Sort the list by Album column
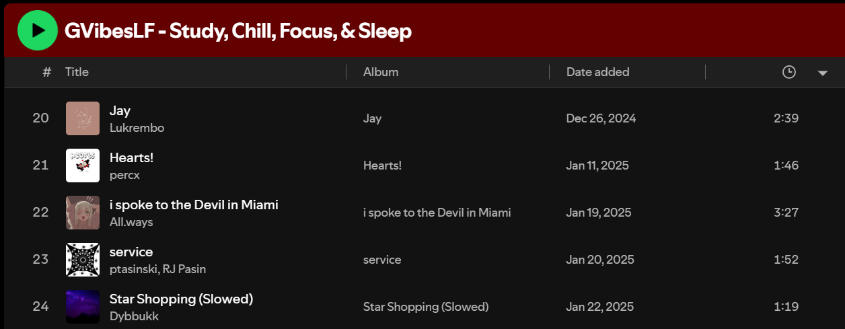Image resolution: width=845 pixels, height=329 pixels. [x=381, y=72]
